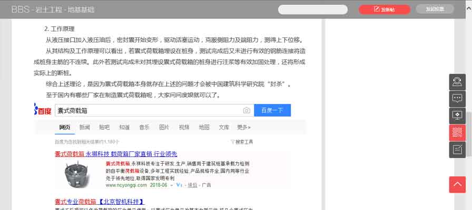Select the 地图 tab in Baidu results
472x210 pixels.
[204, 127]
